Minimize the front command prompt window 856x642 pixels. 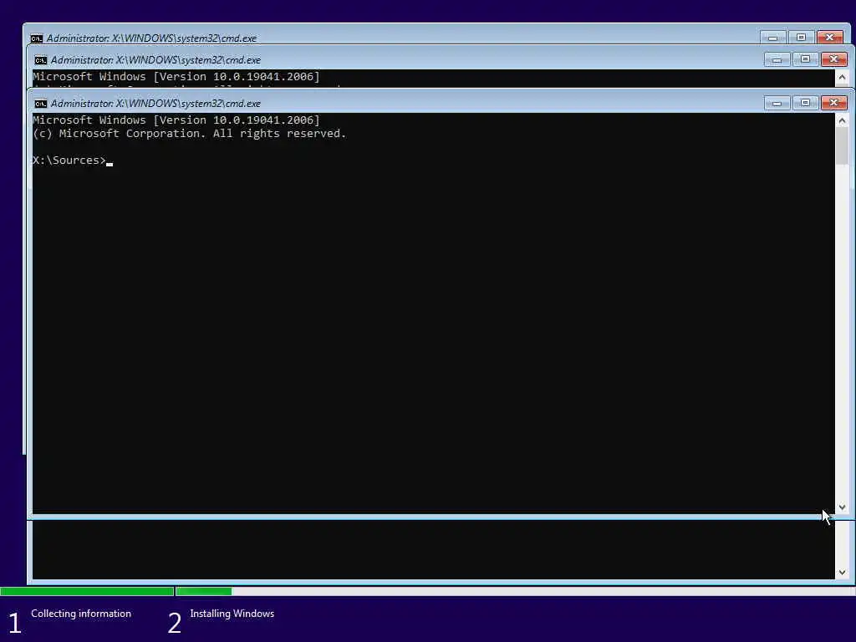[x=777, y=103]
